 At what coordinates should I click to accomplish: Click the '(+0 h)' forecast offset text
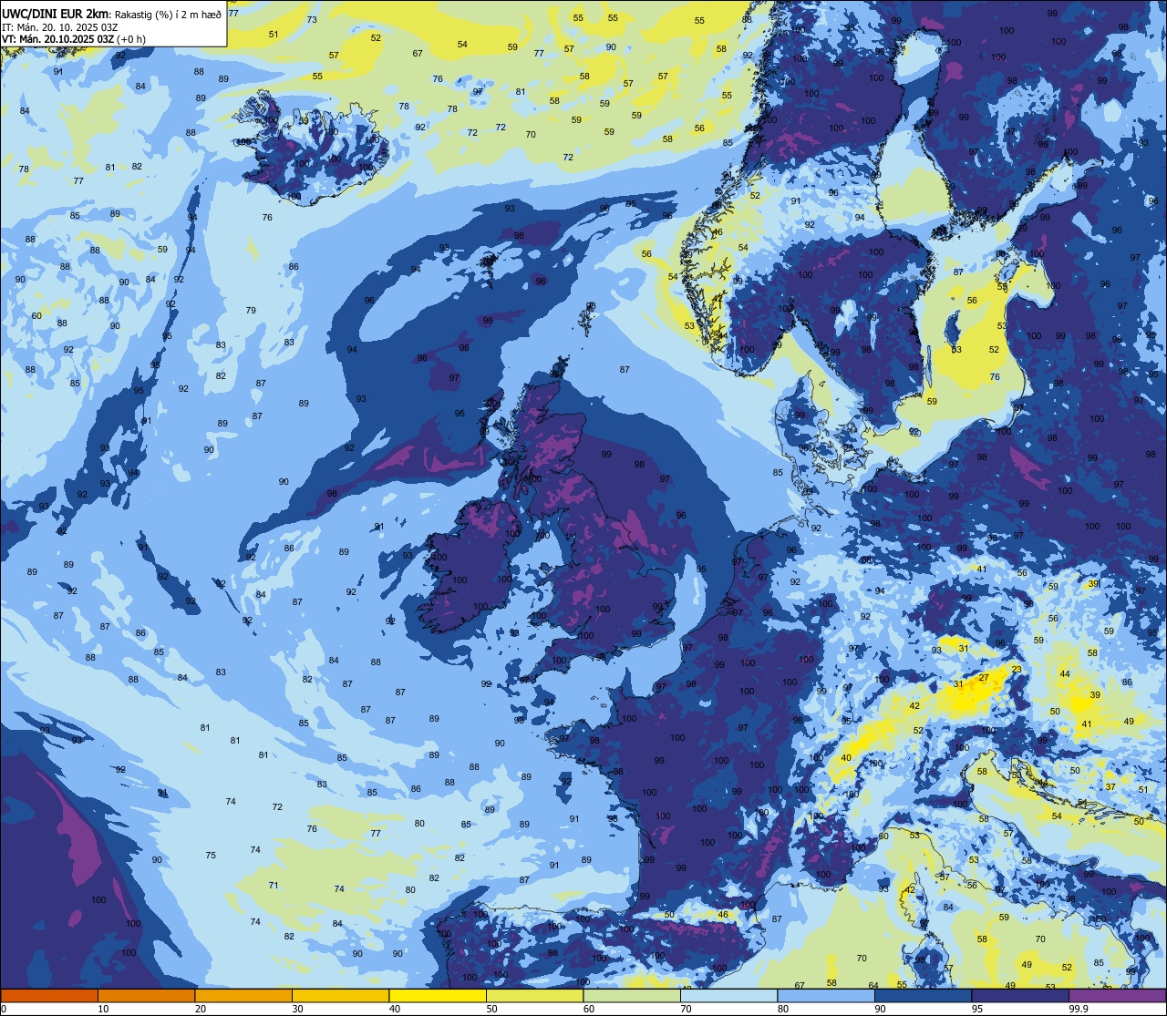[x=130, y=39]
